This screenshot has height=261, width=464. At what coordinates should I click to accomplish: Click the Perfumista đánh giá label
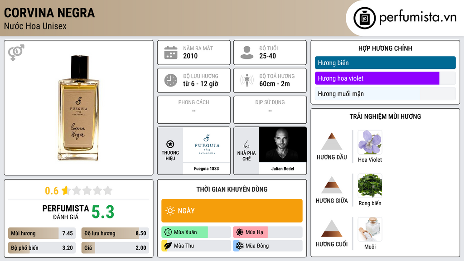tap(66, 212)
